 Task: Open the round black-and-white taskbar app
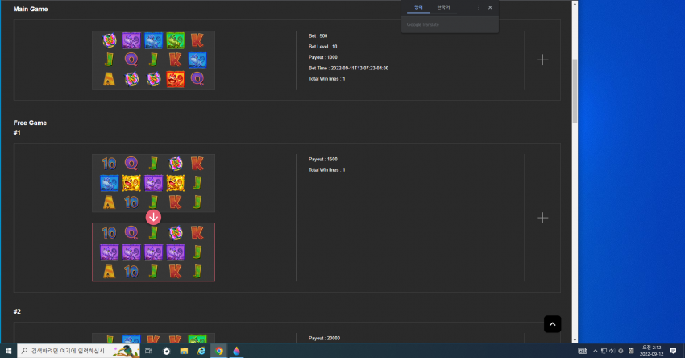click(x=167, y=351)
